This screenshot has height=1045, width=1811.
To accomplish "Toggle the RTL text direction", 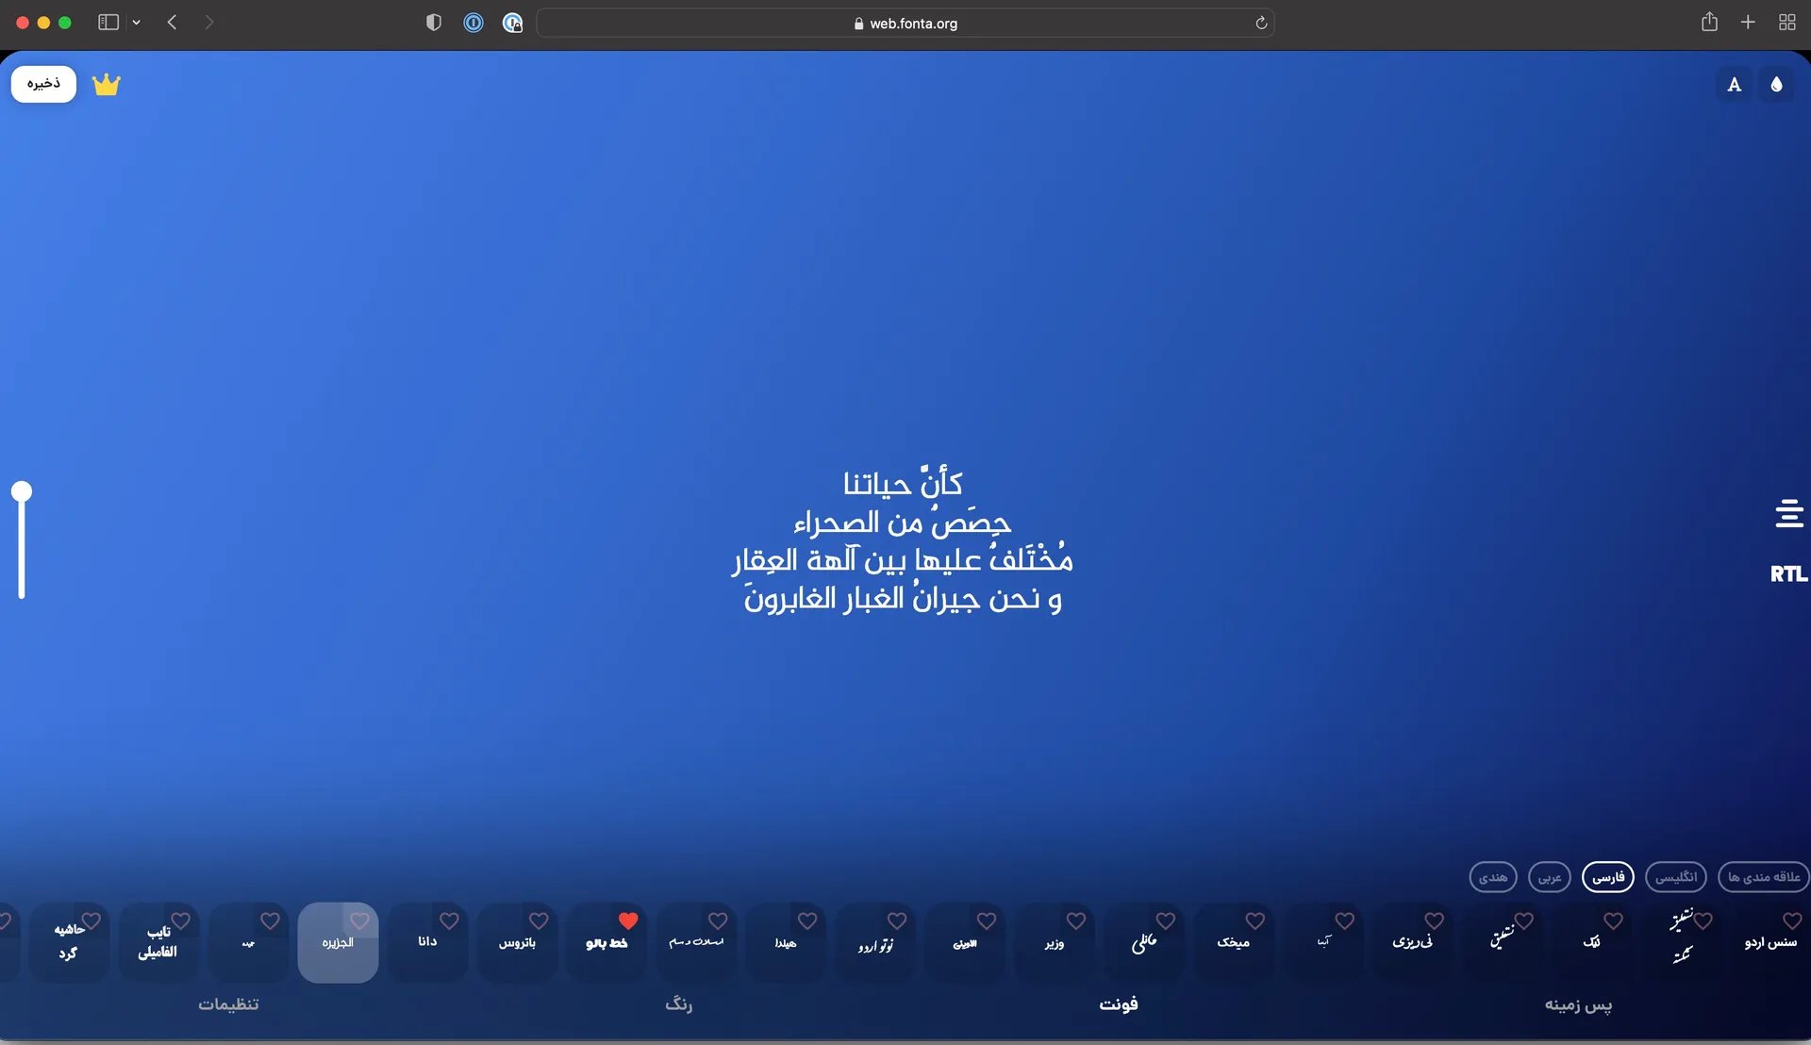I will 1788,573.
